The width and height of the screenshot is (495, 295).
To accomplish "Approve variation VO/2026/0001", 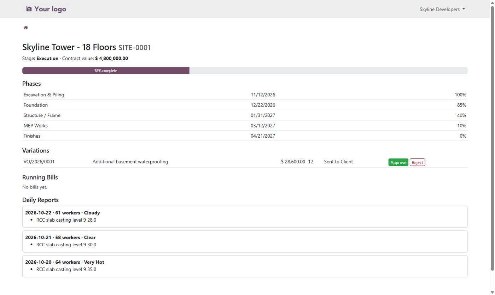I will pyautogui.click(x=398, y=162).
